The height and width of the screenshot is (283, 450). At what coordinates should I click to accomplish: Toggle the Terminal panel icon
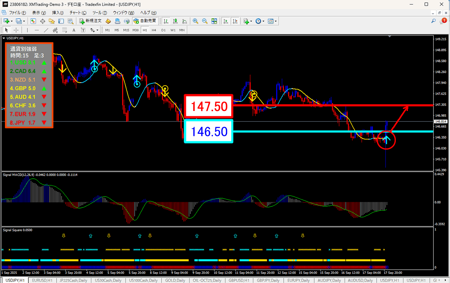click(61, 21)
